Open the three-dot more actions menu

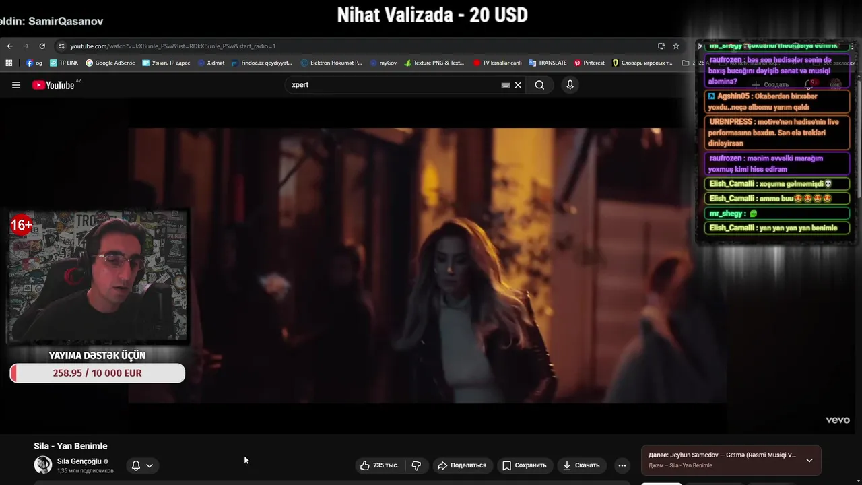coord(622,465)
